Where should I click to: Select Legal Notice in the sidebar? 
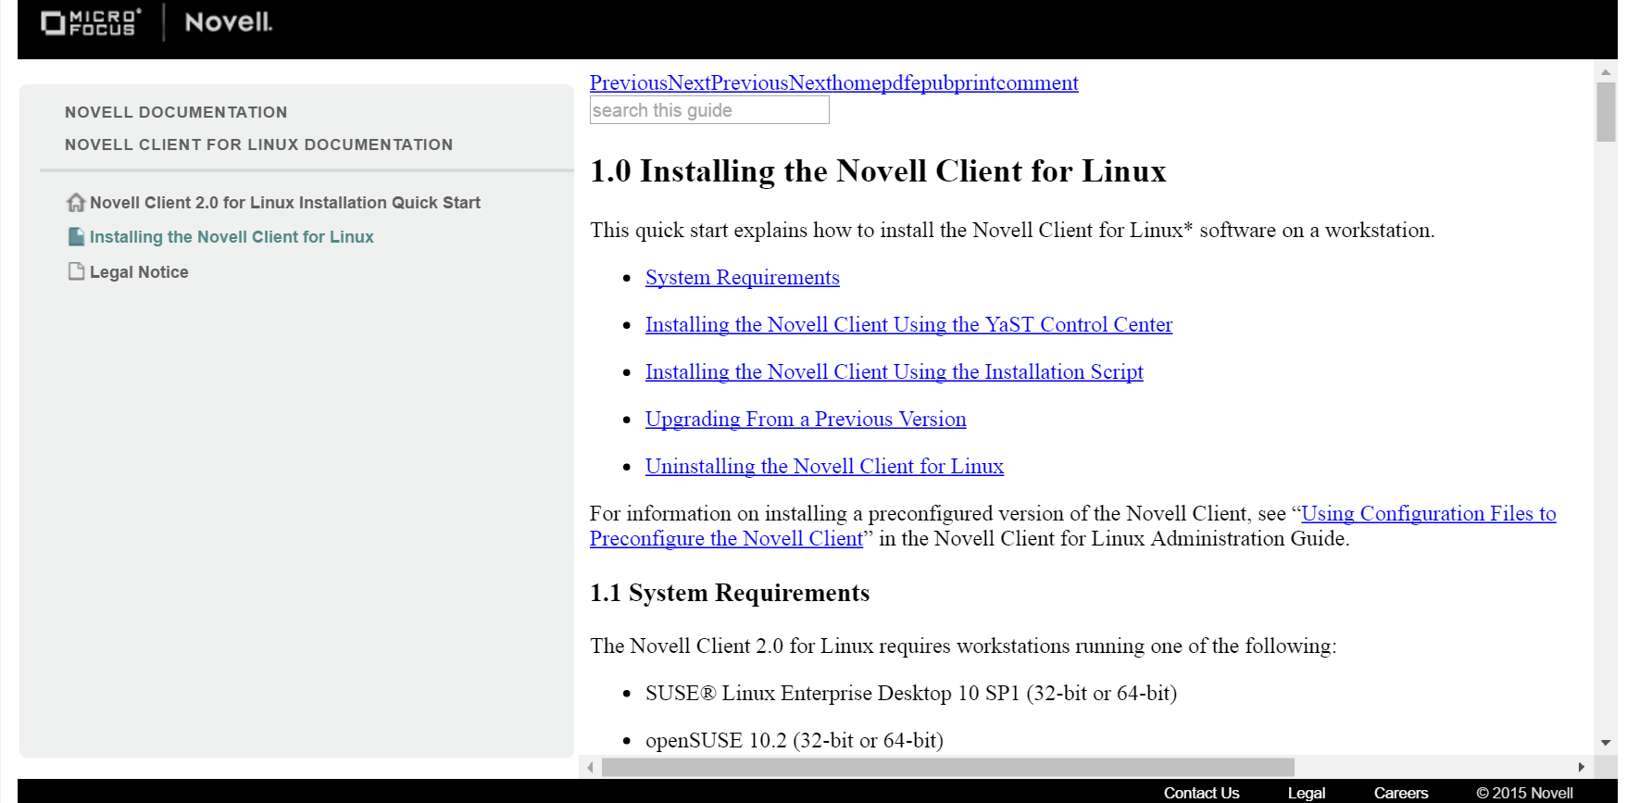[139, 272]
